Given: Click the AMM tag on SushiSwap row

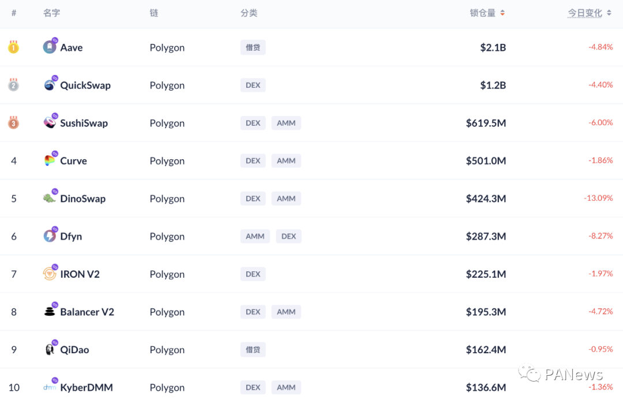Looking at the screenshot, I should coord(286,123).
